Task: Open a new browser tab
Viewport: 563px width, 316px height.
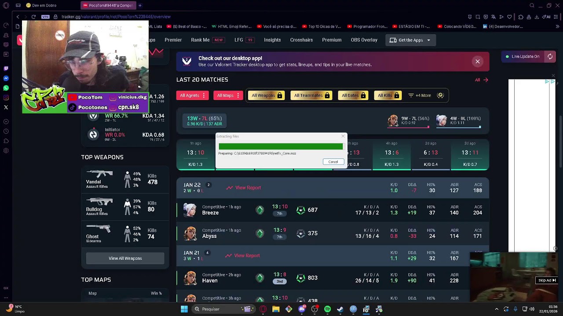Action: (x=140, y=5)
